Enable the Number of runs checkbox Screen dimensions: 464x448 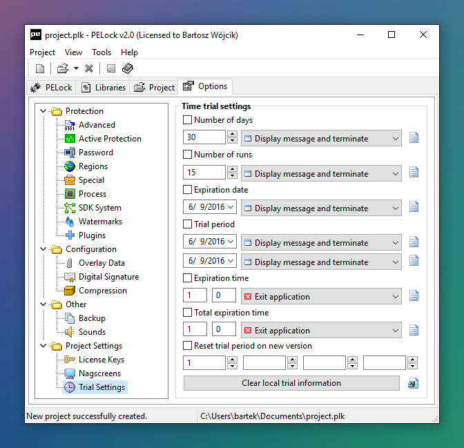pyautogui.click(x=187, y=154)
